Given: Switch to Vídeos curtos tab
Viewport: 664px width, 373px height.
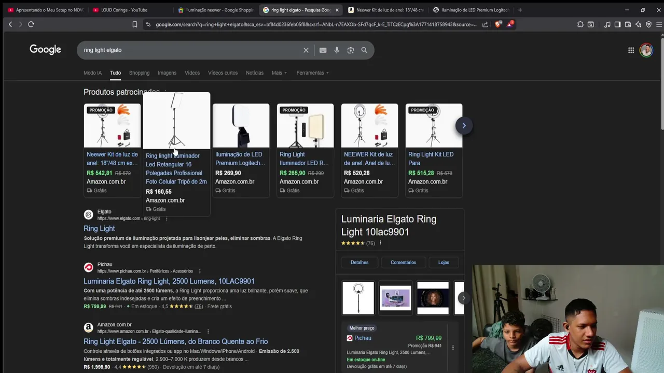Looking at the screenshot, I should click(223, 73).
